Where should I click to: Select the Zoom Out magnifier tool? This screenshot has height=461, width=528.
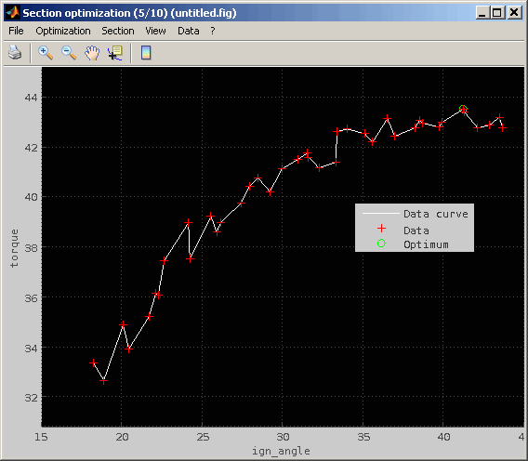pyautogui.click(x=69, y=53)
